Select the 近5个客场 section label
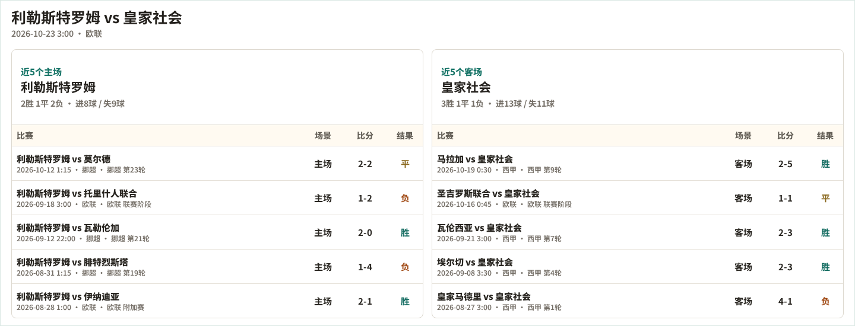The height and width of the screenshot is (326, 855). click(461, 72)
